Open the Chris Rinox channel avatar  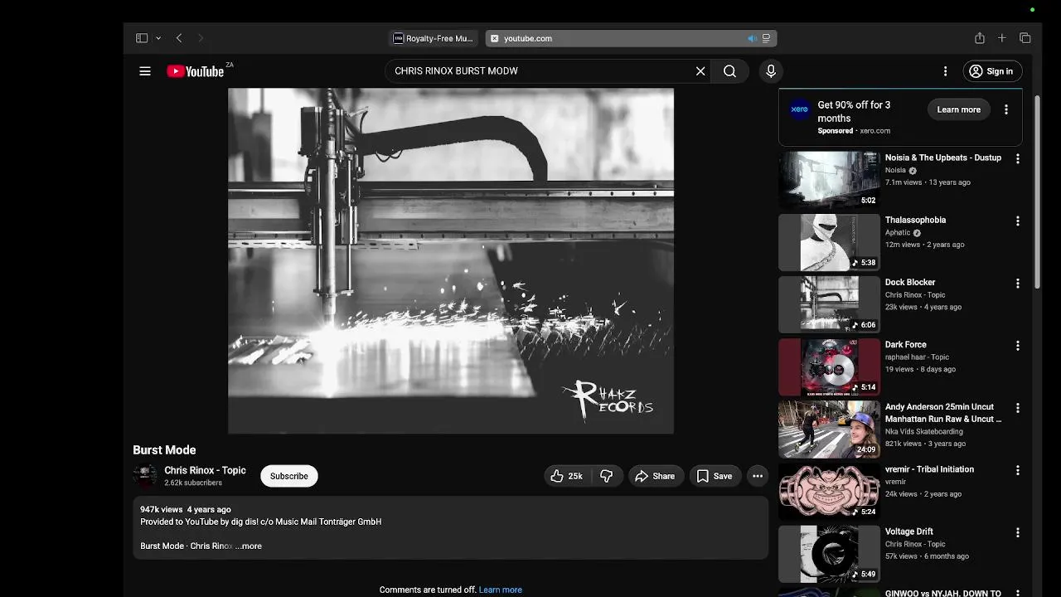point(145,476)
